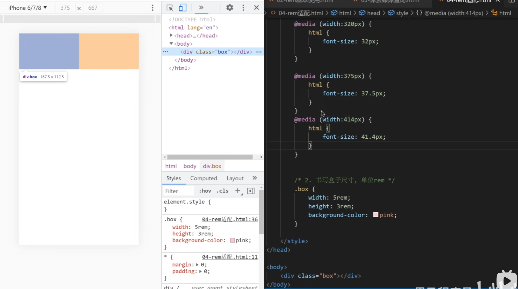This screenshot has height=289, width=518.
Task: Open DevTools settings gear
Action: (230, 8)
